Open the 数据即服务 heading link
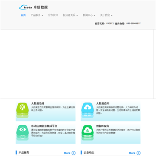Image resolution: width=156 pixels, height=156 pixels. point(103,126)
